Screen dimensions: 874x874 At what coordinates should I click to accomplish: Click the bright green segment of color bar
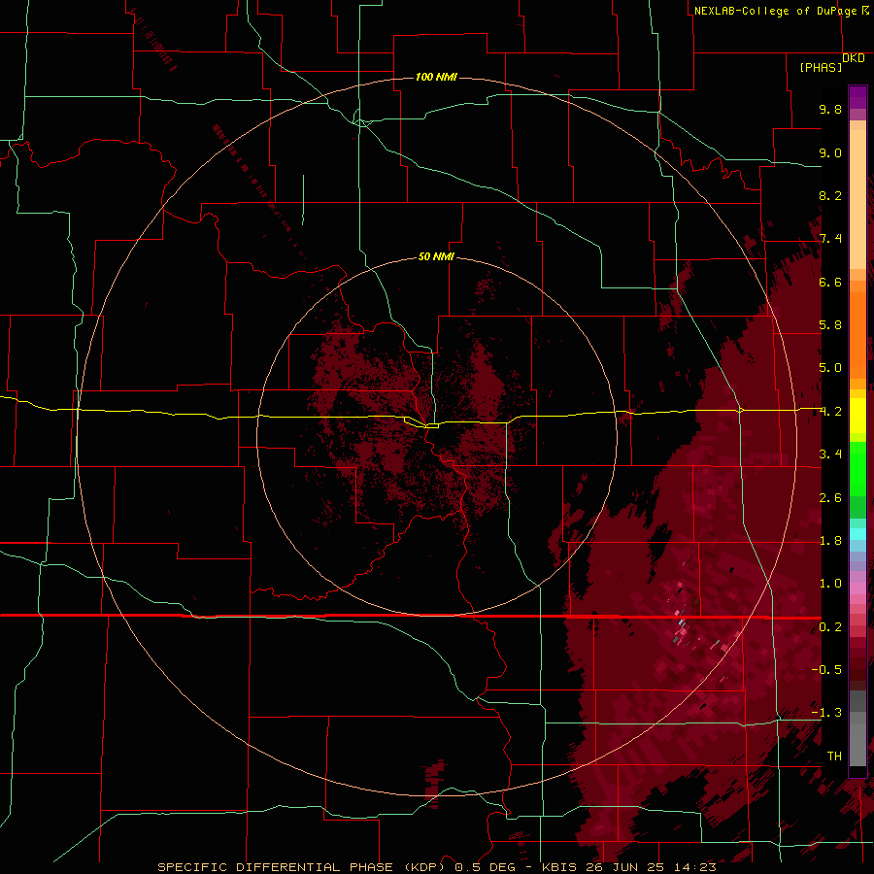coord(857,468)
